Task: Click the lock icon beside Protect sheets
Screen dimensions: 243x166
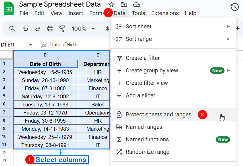Action: [119, 115]
